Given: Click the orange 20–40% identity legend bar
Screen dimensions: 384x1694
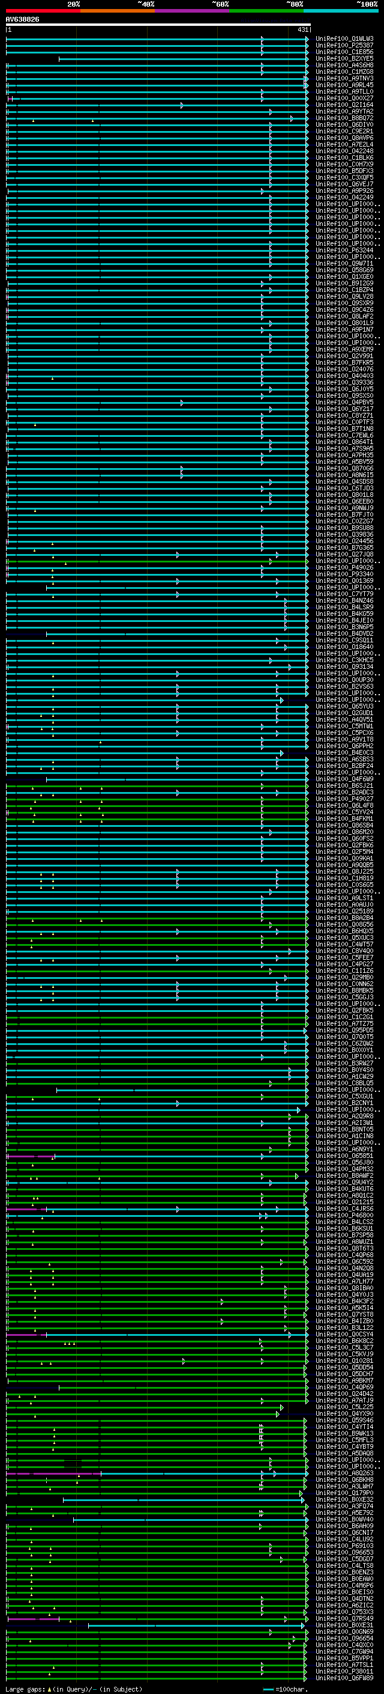Looking at the screenshot, I should [x=118, y=11].
